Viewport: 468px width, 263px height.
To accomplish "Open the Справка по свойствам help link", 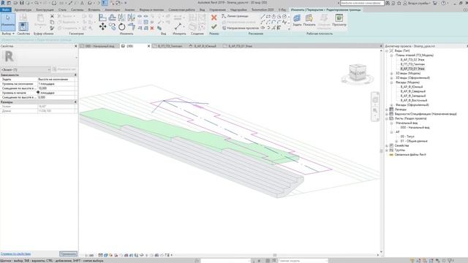I will [x=15, y=254].
